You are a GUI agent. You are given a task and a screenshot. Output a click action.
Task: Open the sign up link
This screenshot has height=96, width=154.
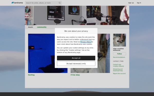[x=131, y=3]
